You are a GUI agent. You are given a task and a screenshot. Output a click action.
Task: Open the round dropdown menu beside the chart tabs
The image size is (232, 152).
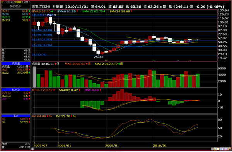click(2, 2)
